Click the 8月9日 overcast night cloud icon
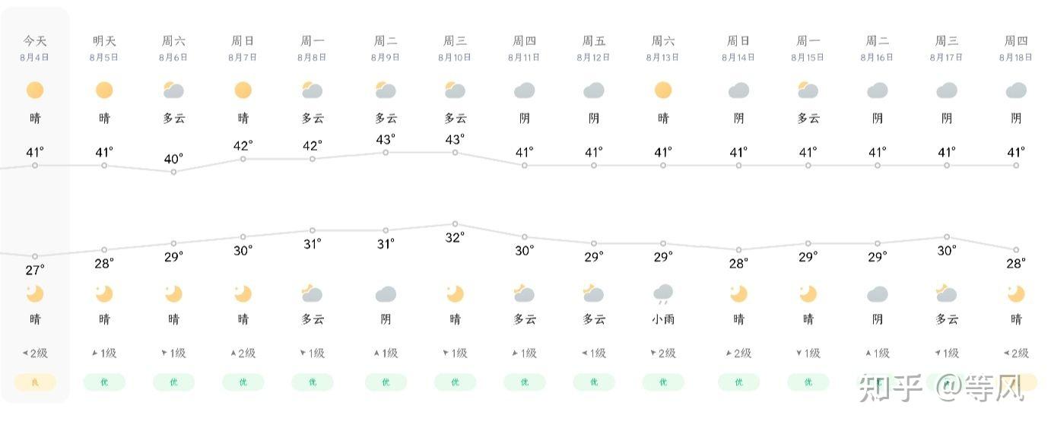 386,294
